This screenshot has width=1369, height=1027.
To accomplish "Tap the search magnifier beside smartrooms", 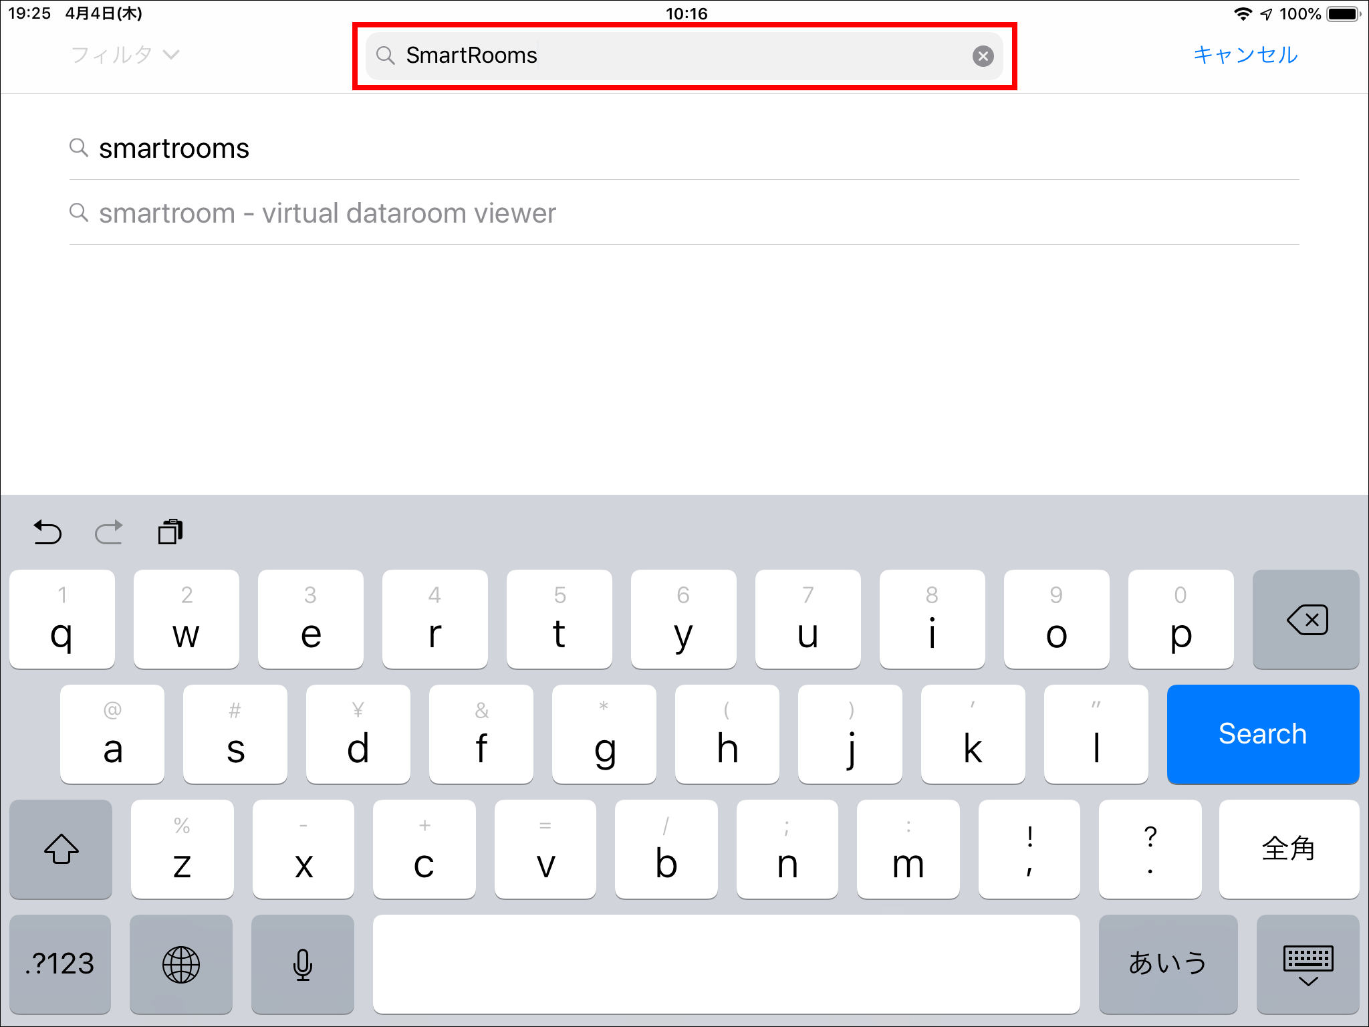I will 79,148.
